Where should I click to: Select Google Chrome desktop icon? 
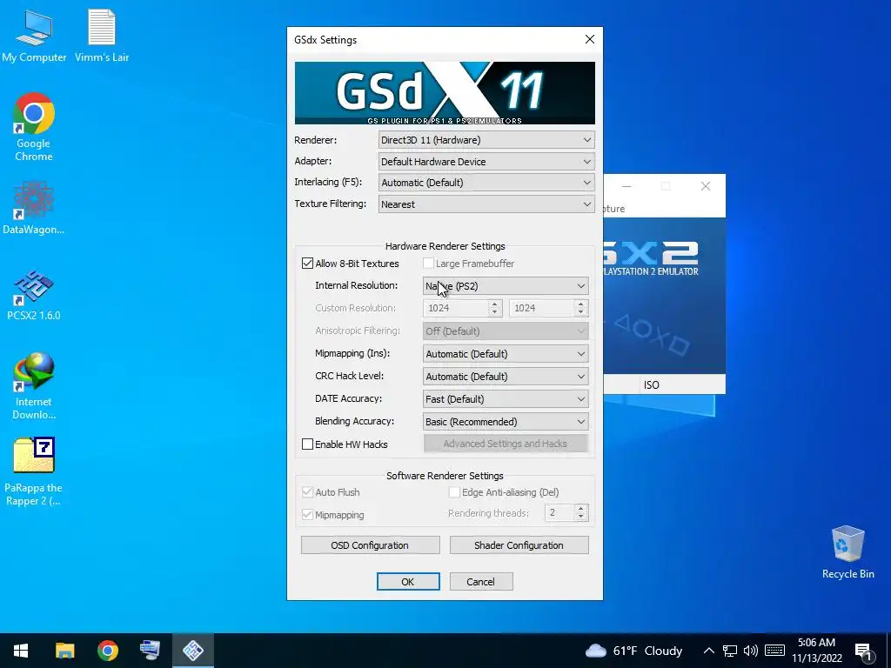[34, 127]
